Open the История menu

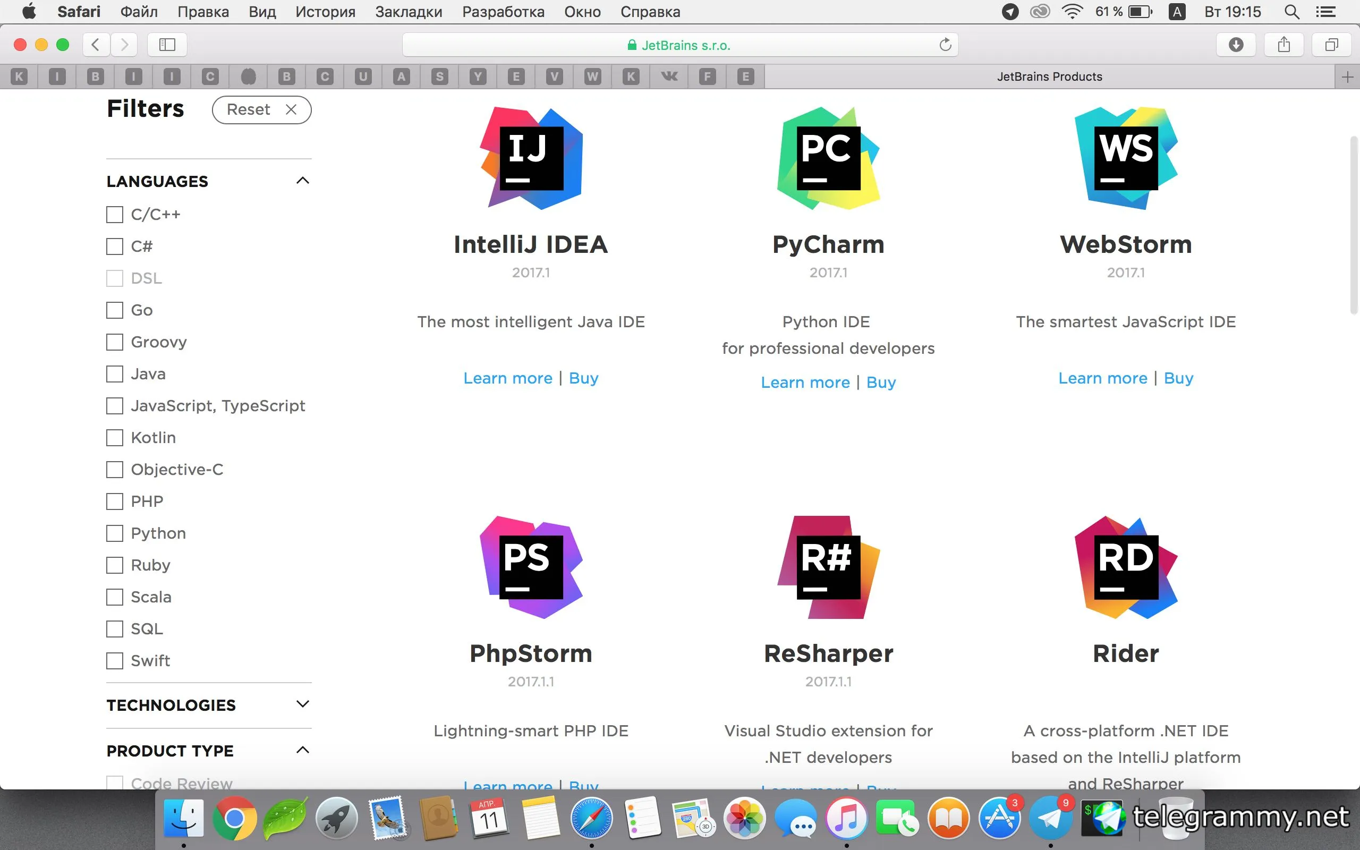[x=325, y=12]
